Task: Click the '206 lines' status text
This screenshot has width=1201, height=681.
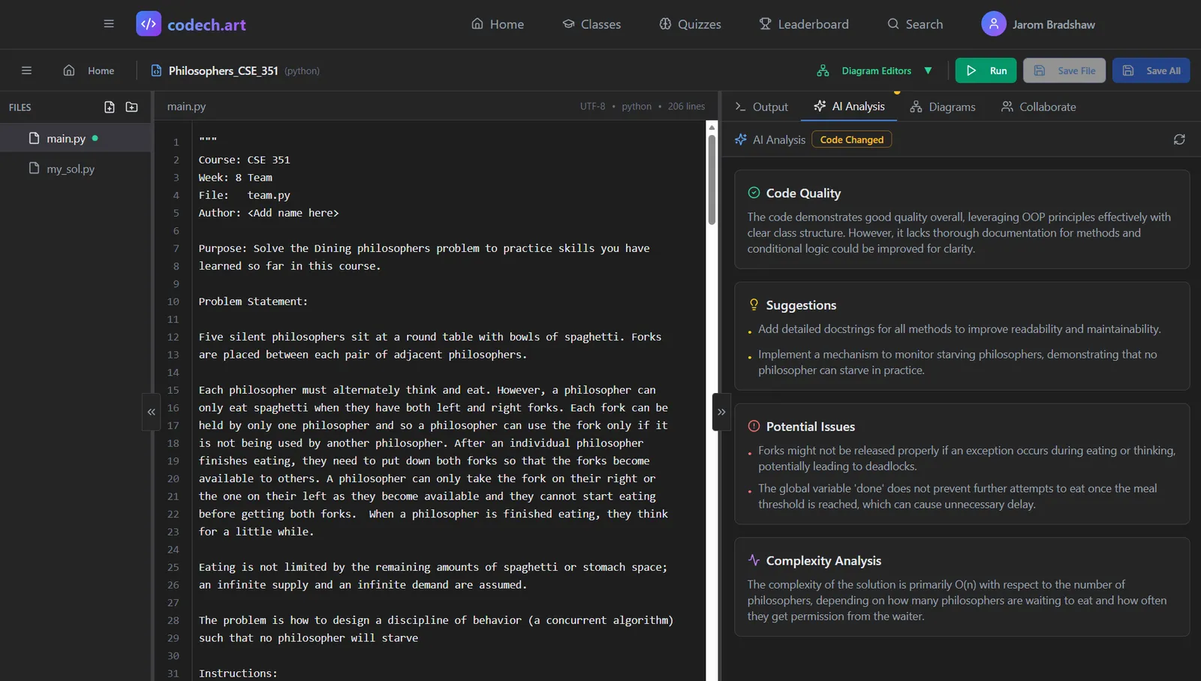Action: [687, 106]
